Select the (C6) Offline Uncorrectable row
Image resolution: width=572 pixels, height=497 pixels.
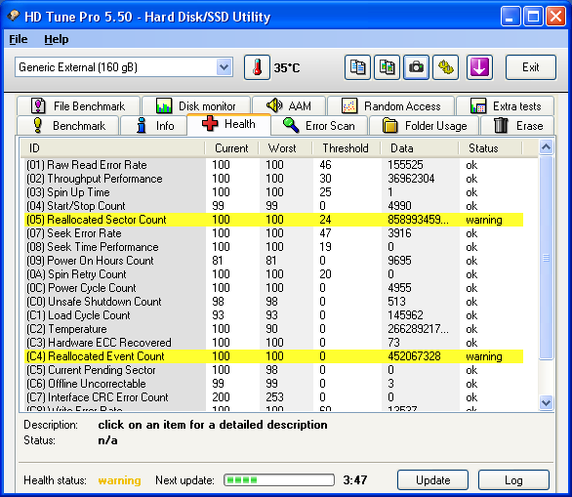[x=274, y=384]
